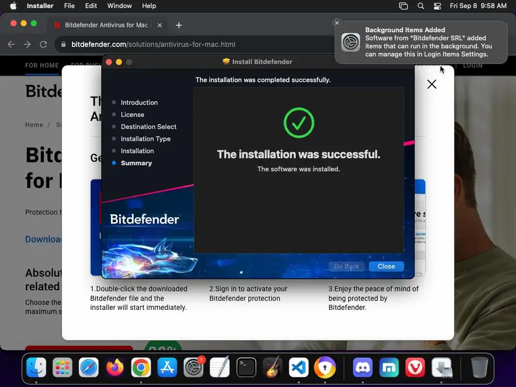
Task: Click the Stage Manager menu bar icon
Action: 403,6
